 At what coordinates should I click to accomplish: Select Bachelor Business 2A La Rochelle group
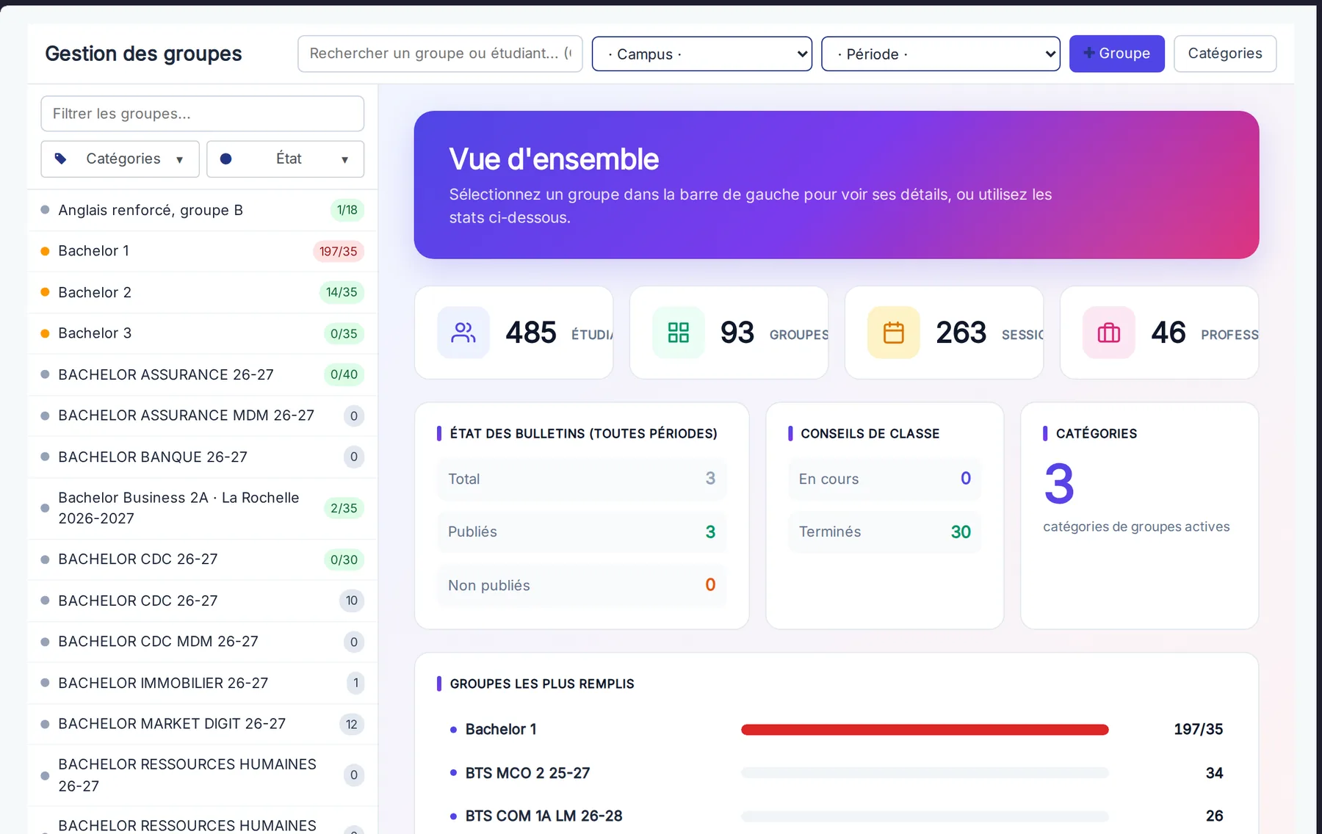203,508
